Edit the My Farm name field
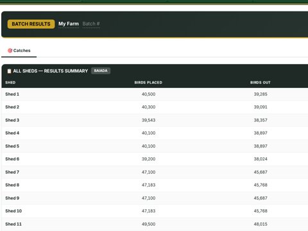This screenshot has height=231, width=308. coord(69,24)
